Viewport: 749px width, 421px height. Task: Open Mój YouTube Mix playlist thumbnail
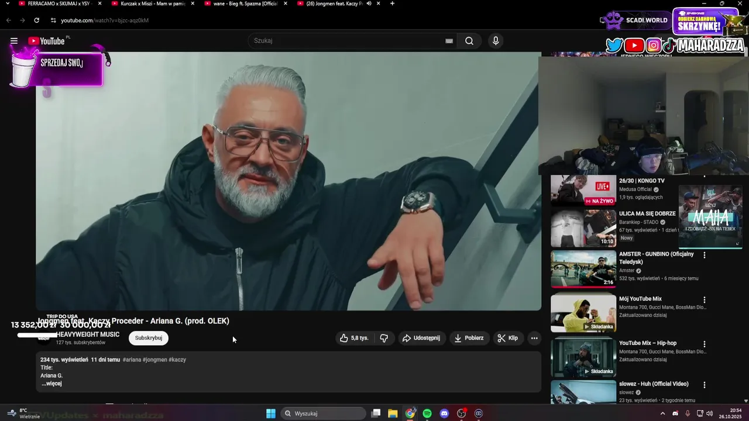pyautogui.click(x=583, y=313)
